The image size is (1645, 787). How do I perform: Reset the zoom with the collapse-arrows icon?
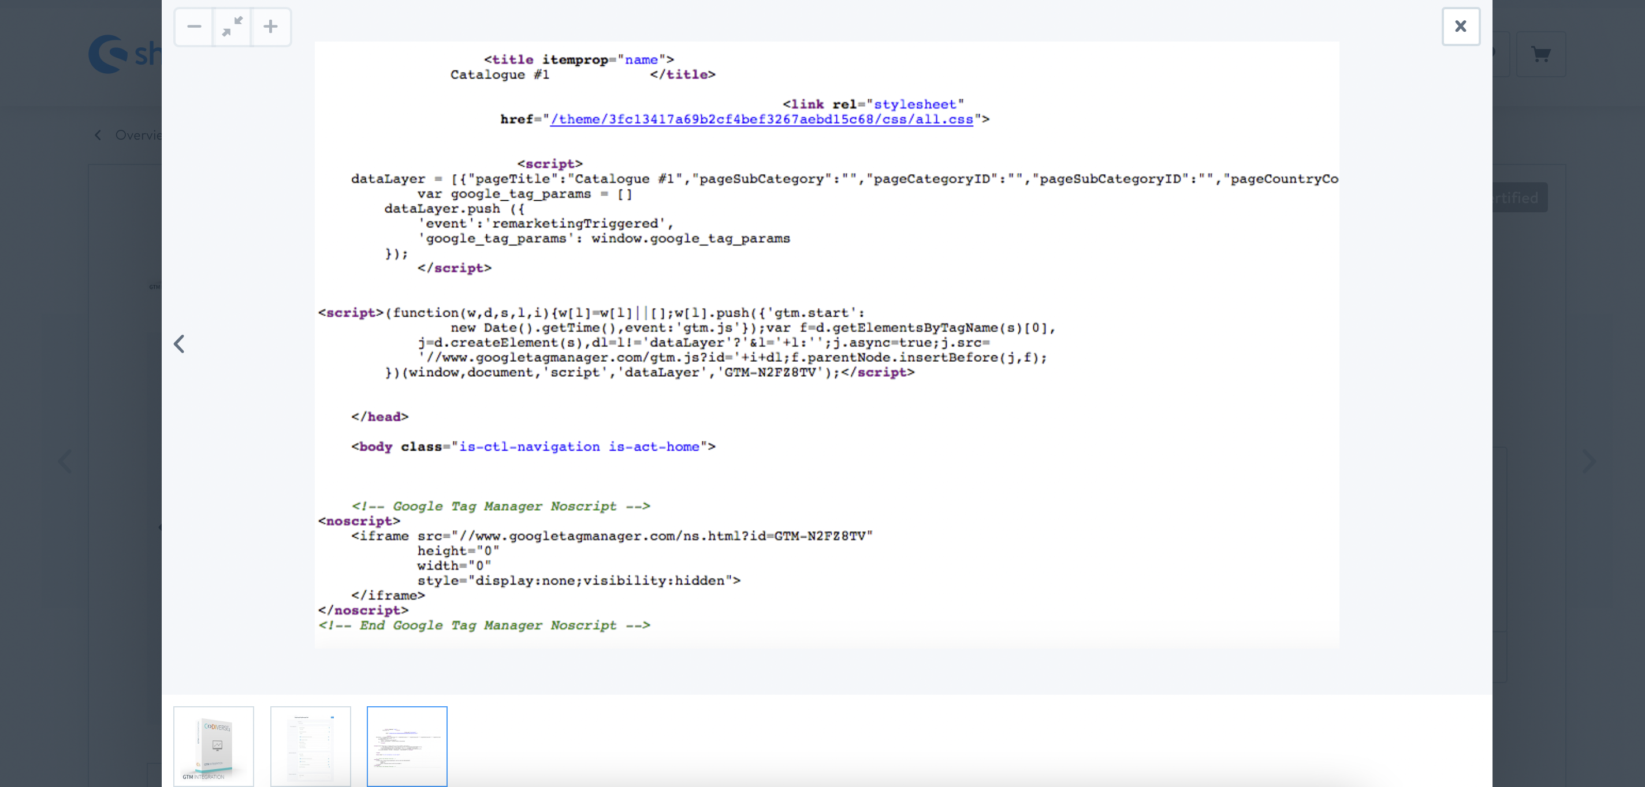[232, 27]
